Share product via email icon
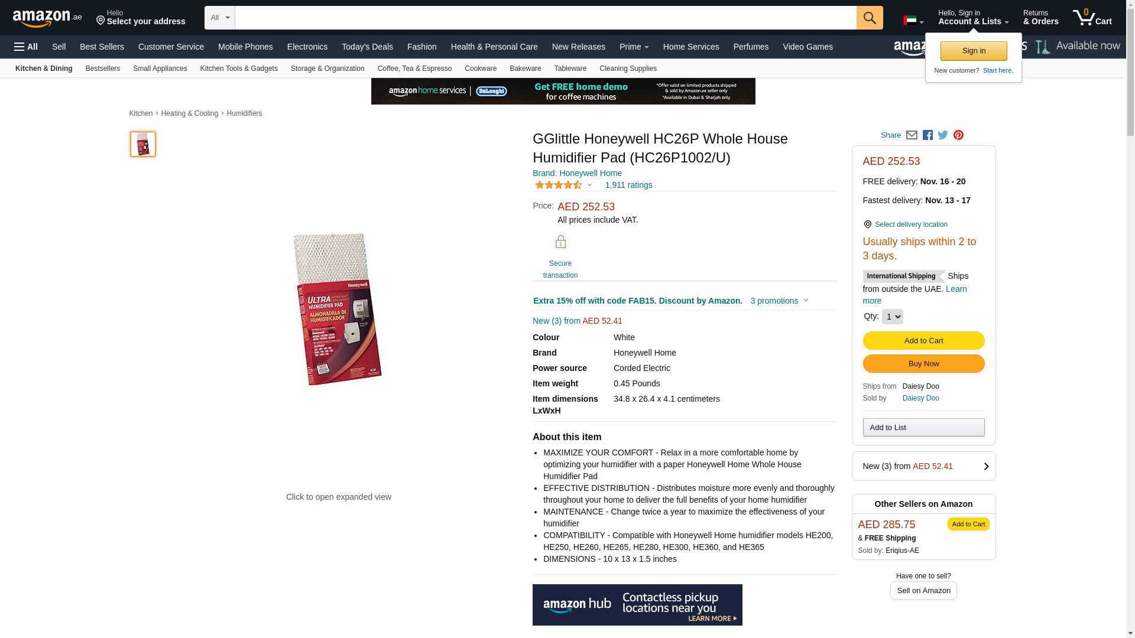This screenshot has height=638, width=1135. pyautogui.click(x=912, y=135)
